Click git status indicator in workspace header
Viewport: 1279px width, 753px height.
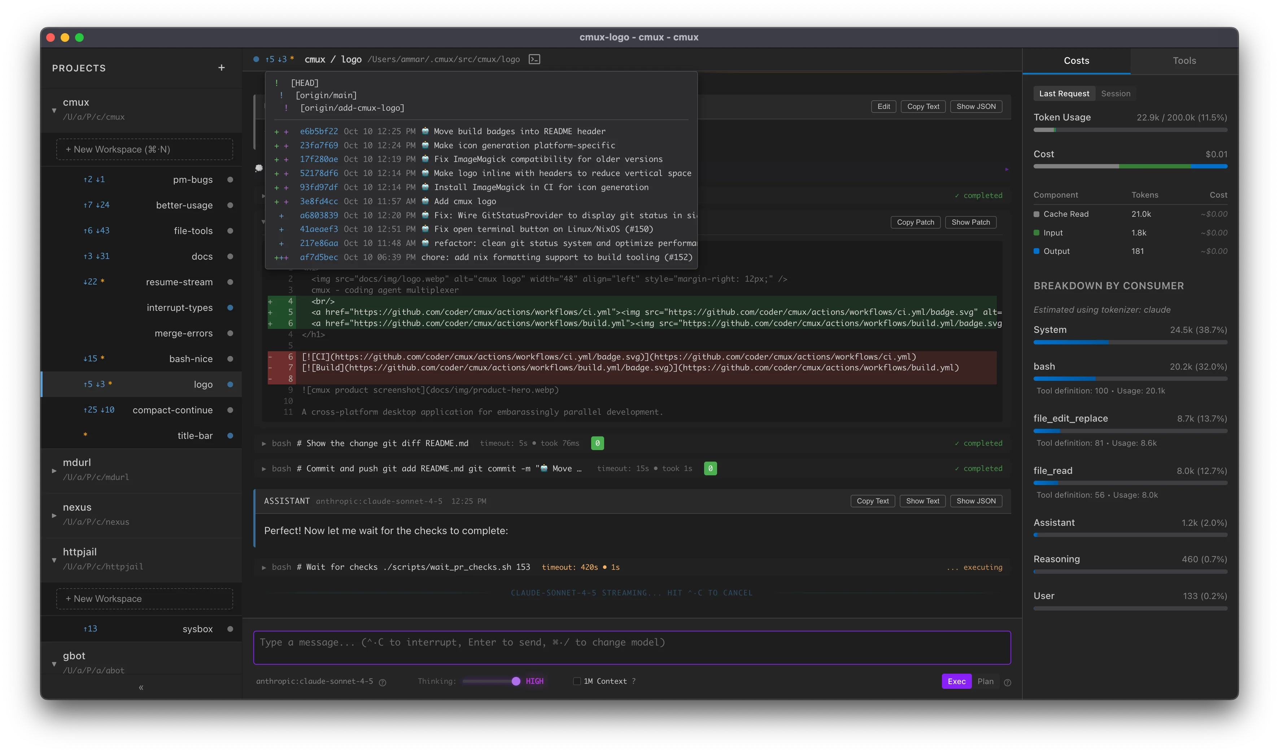[279, 60]
